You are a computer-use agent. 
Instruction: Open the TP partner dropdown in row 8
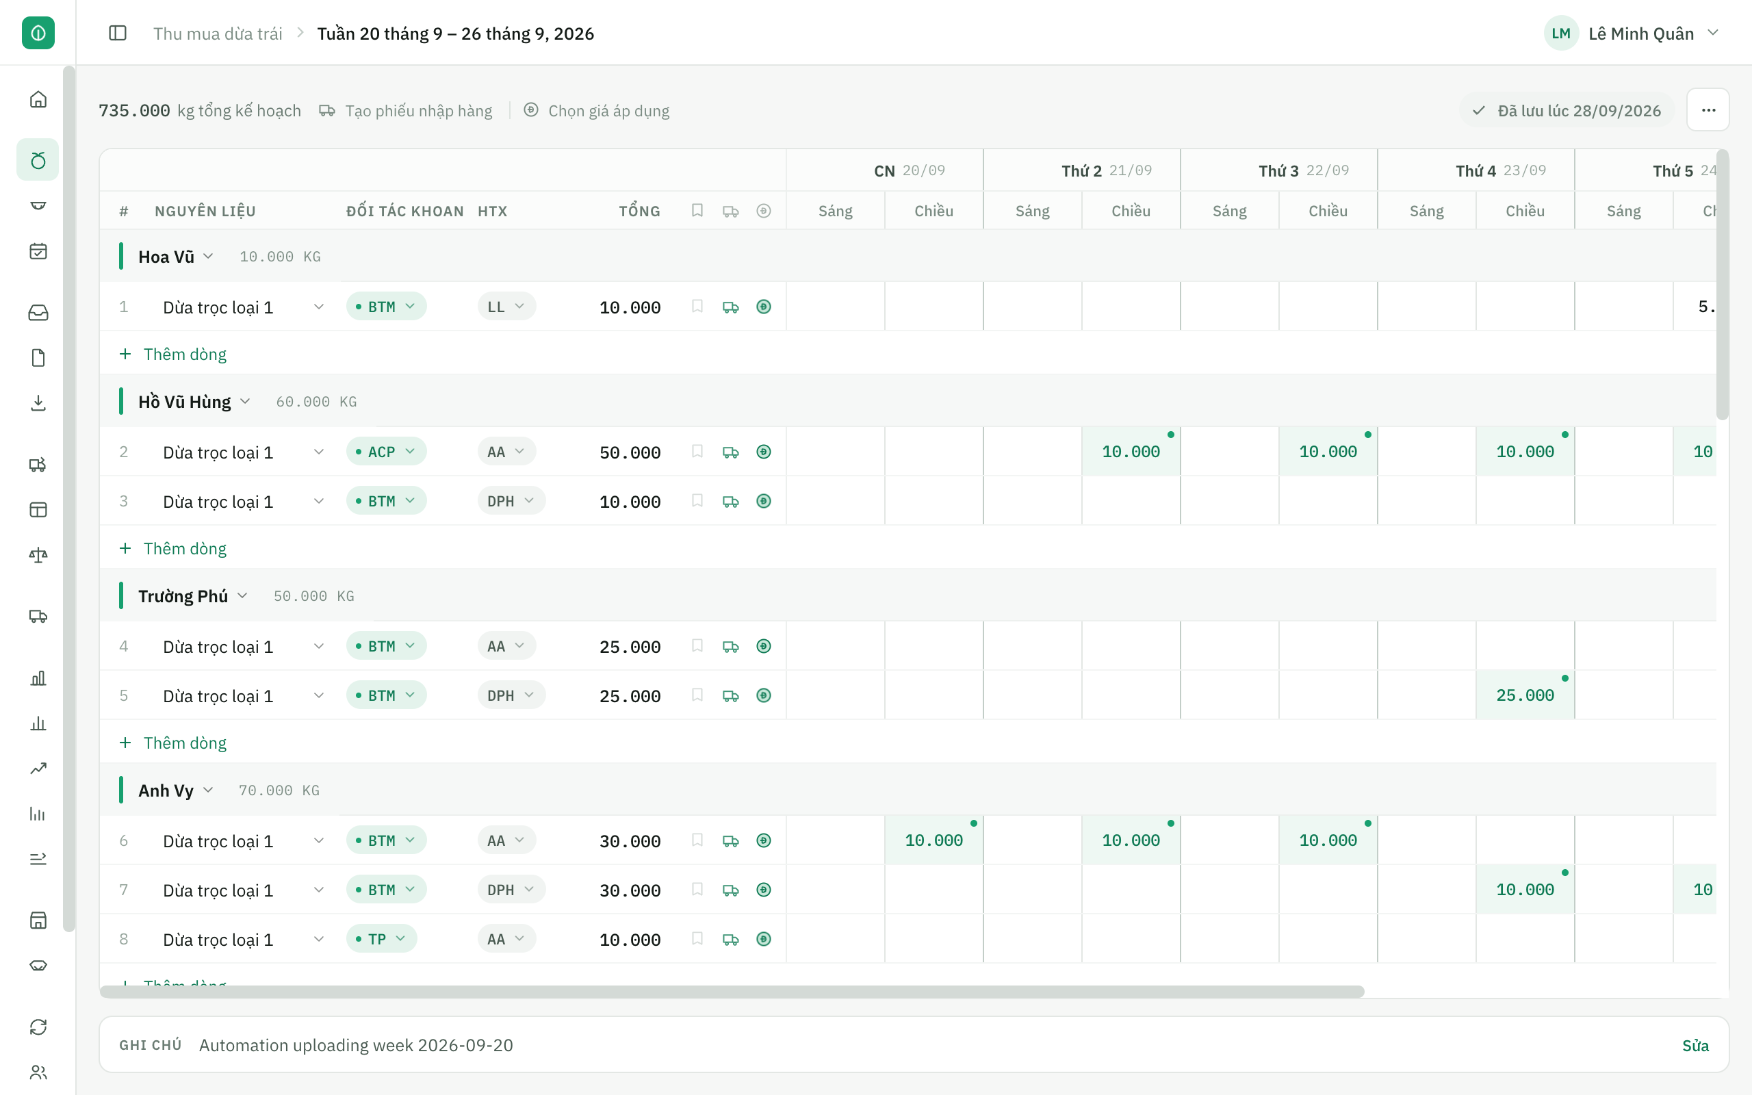[x=381, y=939]
